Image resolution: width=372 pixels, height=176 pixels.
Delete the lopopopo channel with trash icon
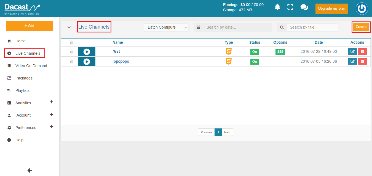tap(362, 61)
